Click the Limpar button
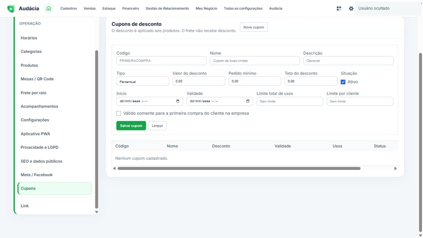This screenshot has width=423, height=238. coord(157,126)
